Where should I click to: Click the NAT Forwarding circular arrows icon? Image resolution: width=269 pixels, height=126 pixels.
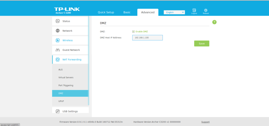[x=58, y=59]
